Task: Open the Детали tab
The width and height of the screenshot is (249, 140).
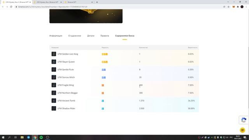Action: click(91, 36)
